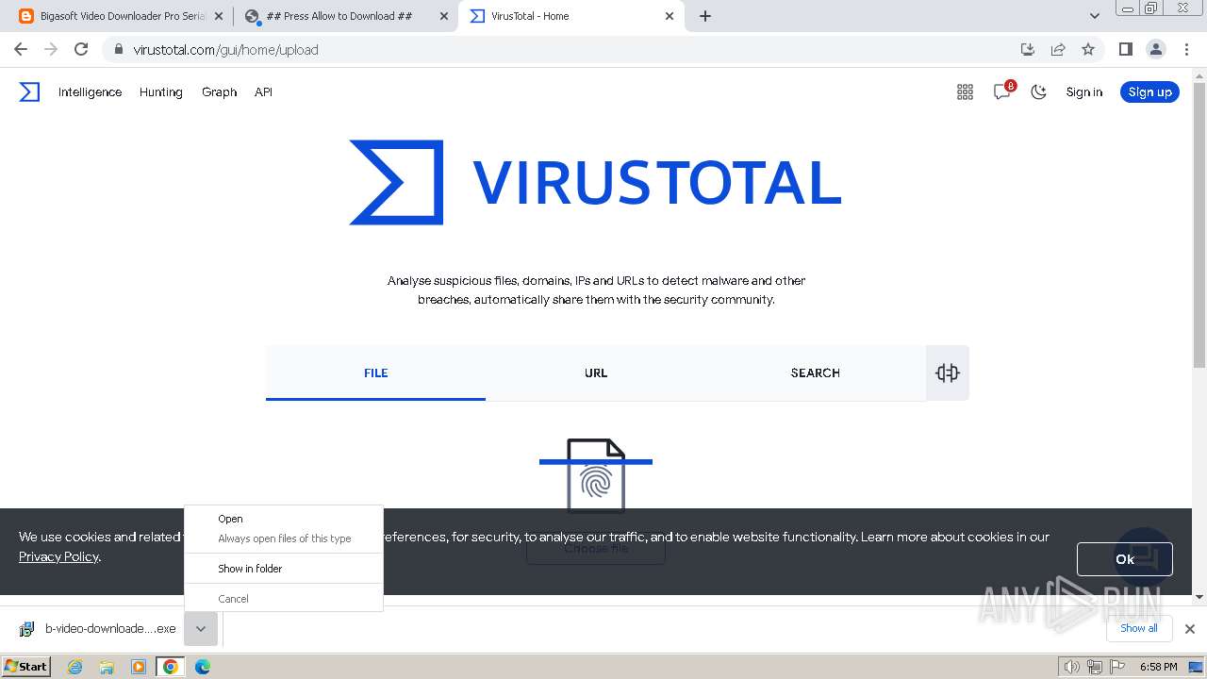The height and width of the screenshot is (679, 1207).
Task: Click the chat widget bubble icon
Action: [x=1143, y=556]
